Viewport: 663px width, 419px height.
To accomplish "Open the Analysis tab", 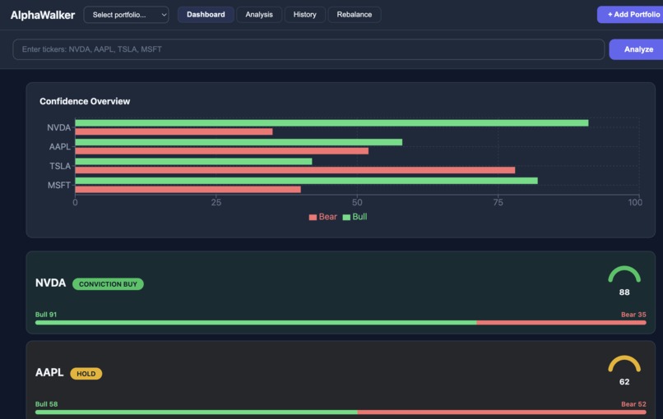I will click(x=259, y=15).
